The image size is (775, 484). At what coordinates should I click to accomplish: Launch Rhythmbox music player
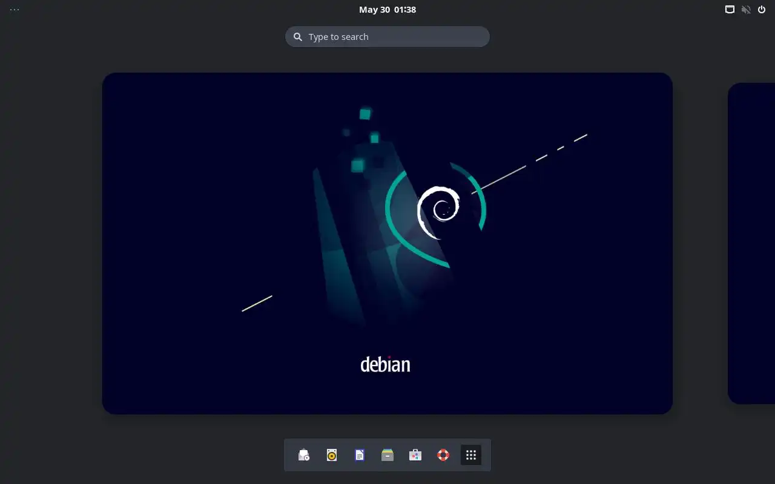[x=332, y=455]
